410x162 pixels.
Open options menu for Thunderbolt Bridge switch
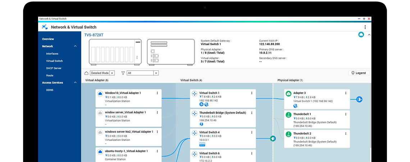click(x=251, y=113)
